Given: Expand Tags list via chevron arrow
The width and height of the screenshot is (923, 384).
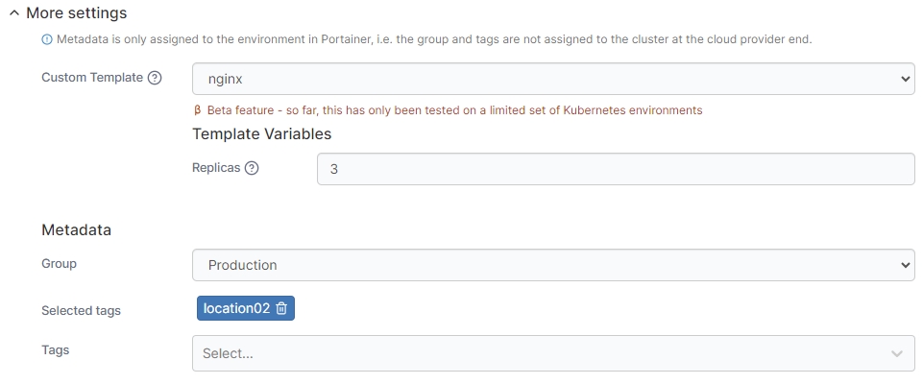Looking at the screenshot, I should (897, 353).
